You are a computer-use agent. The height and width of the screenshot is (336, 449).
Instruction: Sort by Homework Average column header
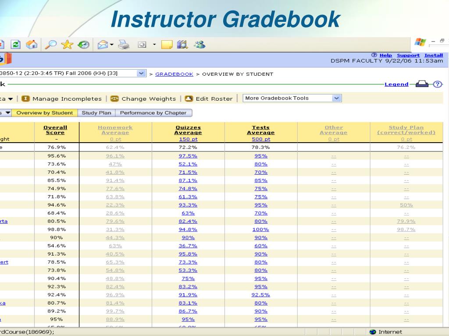click(115, 130)
